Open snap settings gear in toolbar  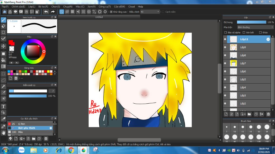click(105, 12)
